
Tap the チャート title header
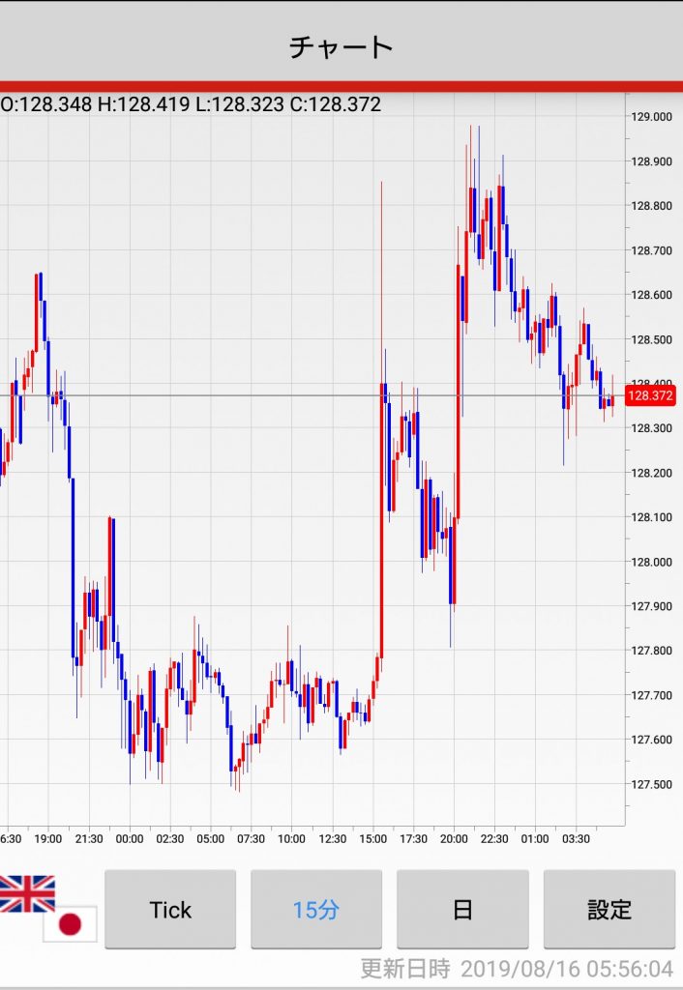tap(341, 46)
